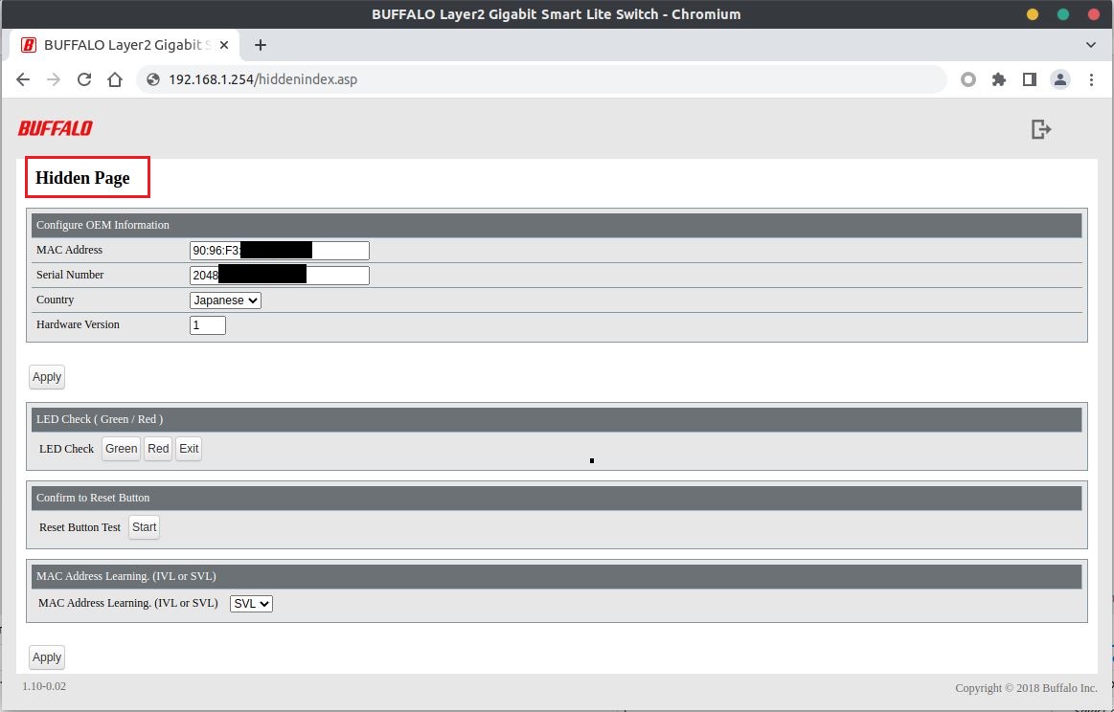Open the MAC Address Learning SVL dropdown
Screen dimensions: 1114x712
(251, 604)
